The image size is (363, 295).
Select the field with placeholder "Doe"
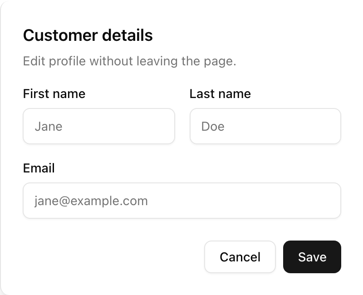(x=265, y=126)
